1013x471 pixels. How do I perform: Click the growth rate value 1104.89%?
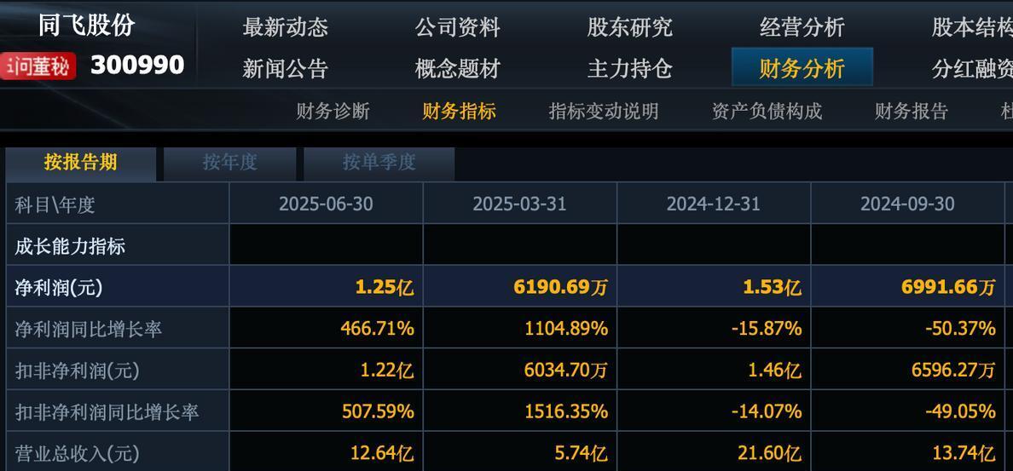[x=566, y=329]
